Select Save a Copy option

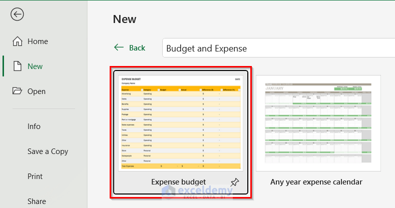(x=48, y=151)
